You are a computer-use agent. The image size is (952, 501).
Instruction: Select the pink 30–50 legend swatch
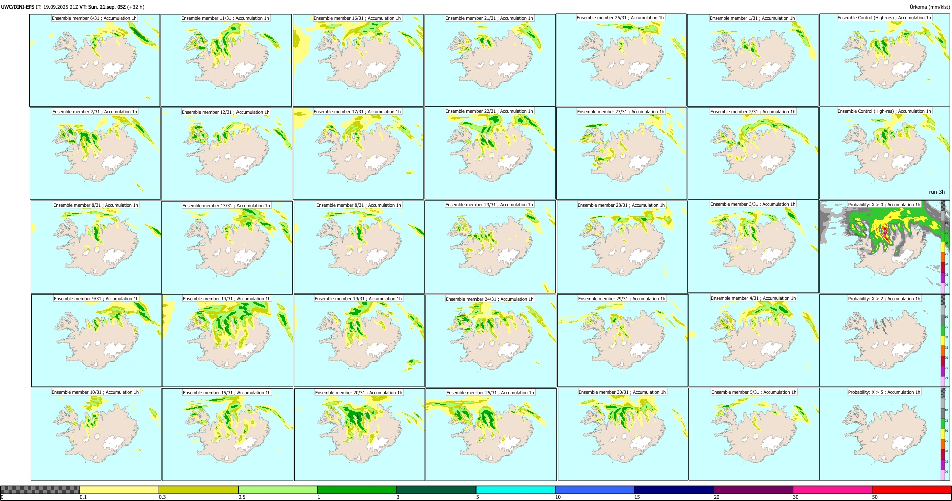[832, 490]
